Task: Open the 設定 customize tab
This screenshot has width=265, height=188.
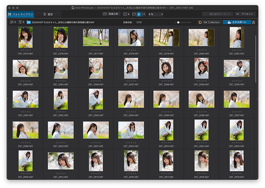Action: [48, 14]
